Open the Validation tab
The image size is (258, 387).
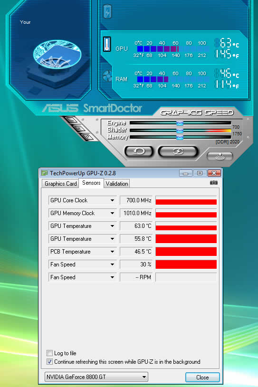pyautogui.click(x=117, y=184)
